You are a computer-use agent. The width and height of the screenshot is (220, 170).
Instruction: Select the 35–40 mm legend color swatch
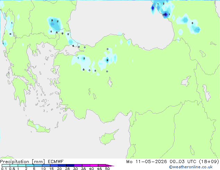point(86,165)
